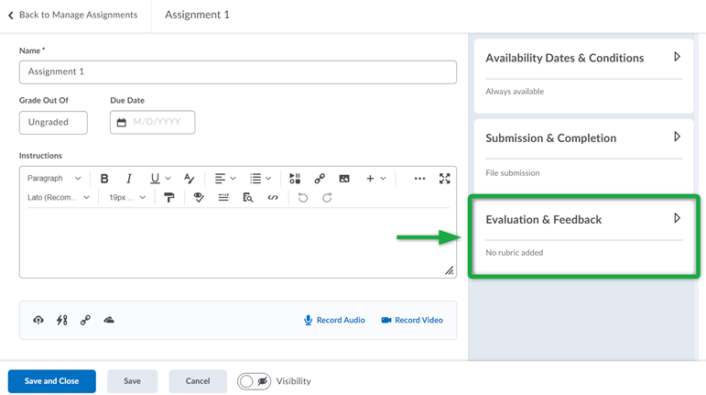
Task: Expand Availability Dates & Conditions panel
Action: [677, 57]
